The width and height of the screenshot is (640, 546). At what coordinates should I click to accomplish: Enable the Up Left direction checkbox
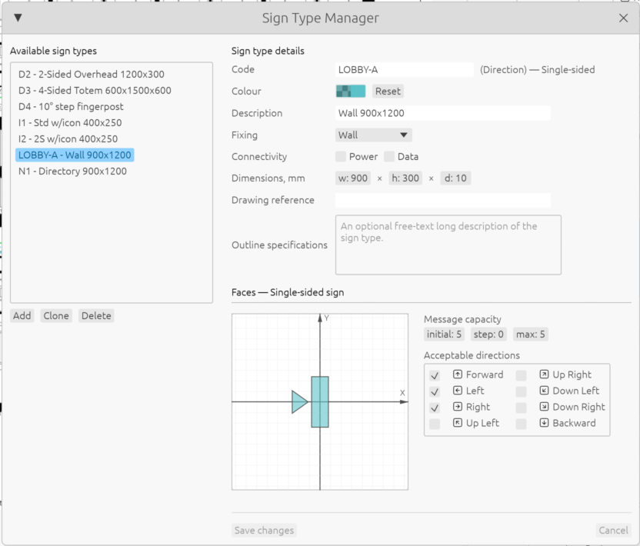[435, 424]
